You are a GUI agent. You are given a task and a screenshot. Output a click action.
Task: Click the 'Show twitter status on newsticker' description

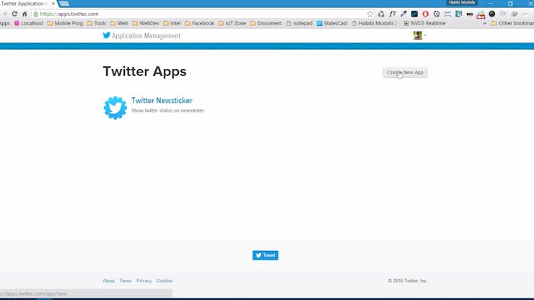point(167,110)
